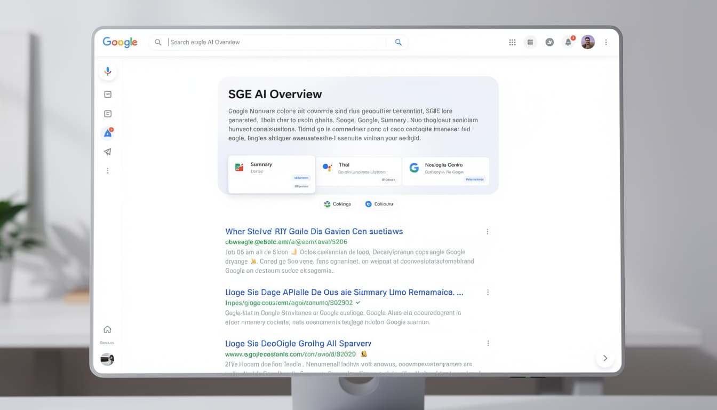
Task: Open the profile avatar menu
Action: [588, 42]
